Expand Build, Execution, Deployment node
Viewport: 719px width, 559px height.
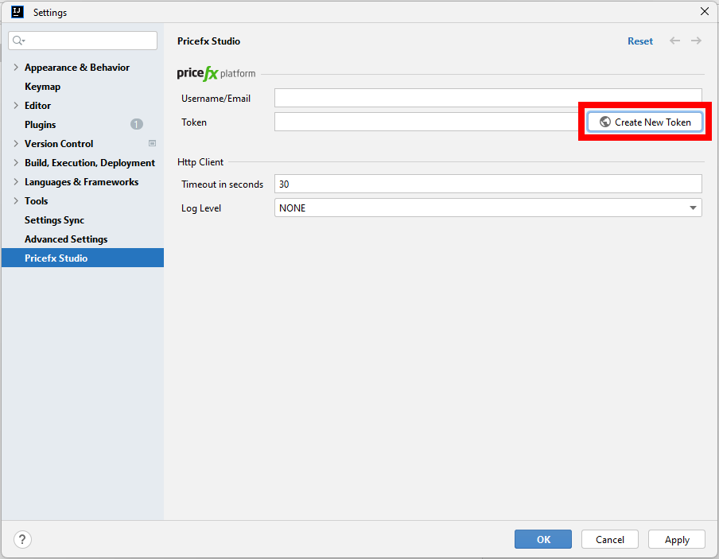click(16, 163)
